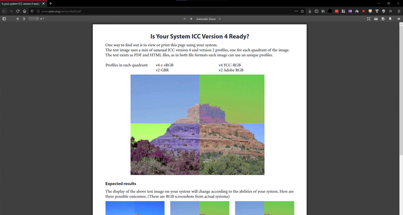The height and width of the screenshot is (215, 403).
Task: Download the PDF file from viewer toolbar
Action: (383, 19)
